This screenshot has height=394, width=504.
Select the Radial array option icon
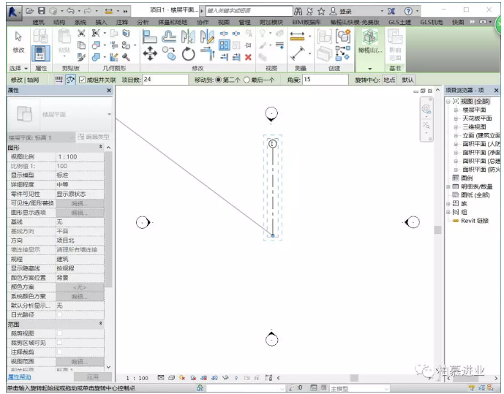70,80
